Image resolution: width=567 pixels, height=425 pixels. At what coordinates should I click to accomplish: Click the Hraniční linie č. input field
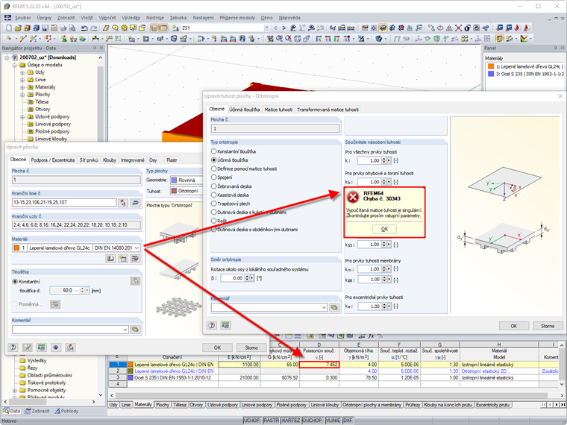click(x=64, y=202)
